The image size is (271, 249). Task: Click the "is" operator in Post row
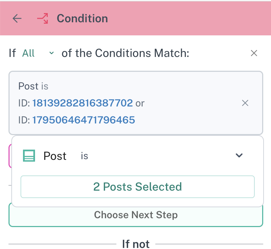tap(84, 156)
